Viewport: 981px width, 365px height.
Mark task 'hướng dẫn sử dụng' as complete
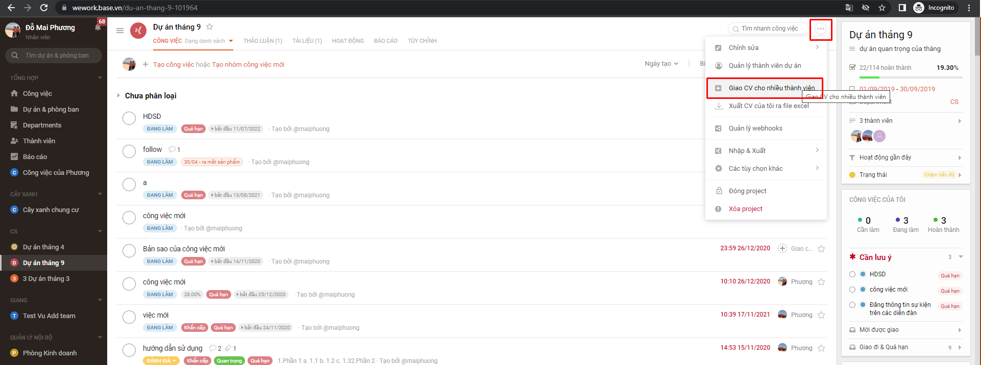click(x=129, y=350)
